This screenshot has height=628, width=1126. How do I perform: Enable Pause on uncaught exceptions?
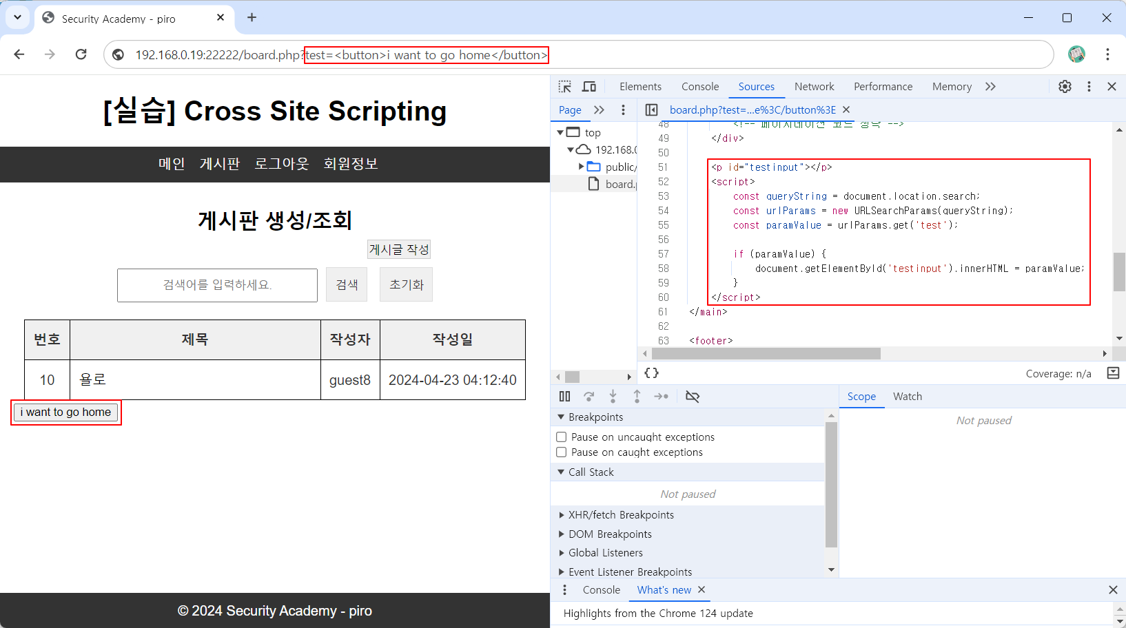(562, 437)
